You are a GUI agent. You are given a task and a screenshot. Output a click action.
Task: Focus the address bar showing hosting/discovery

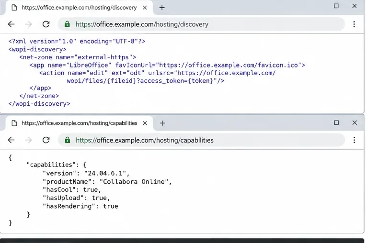(201, 24)
